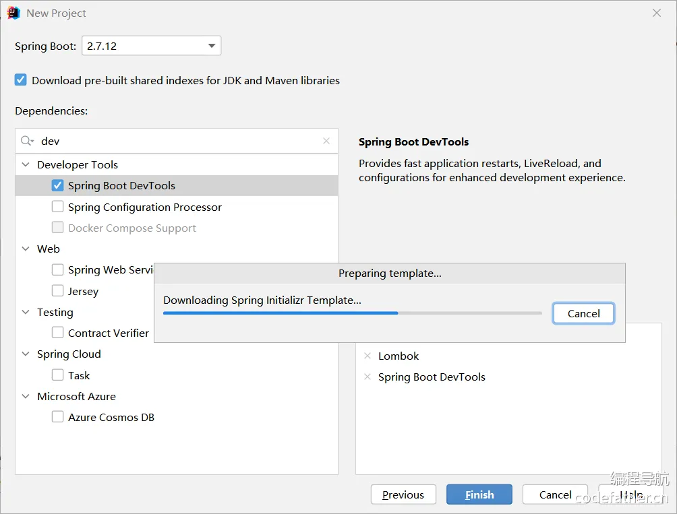
Task: Enable the Task dependency checkbox
Action: click(x=57, y=375)
